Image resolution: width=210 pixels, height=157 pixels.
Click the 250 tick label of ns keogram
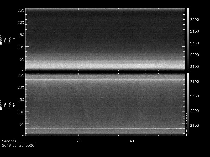pos(21,10)
